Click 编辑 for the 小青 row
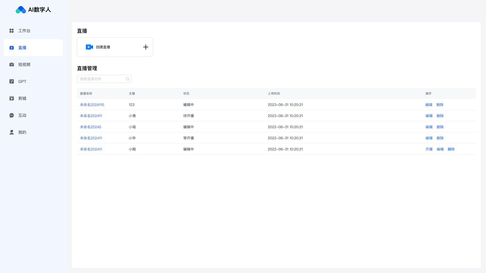 click(x=429, y=116)
